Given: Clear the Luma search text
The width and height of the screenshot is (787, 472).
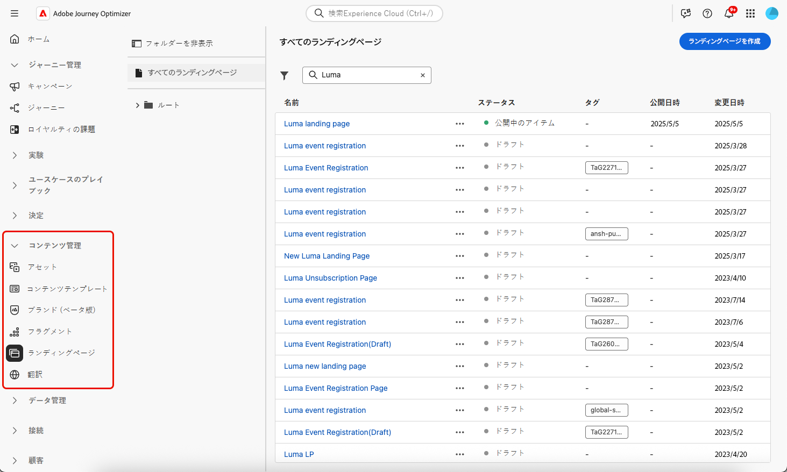Looking at the screenshot, I should click(x=423, y=75).
